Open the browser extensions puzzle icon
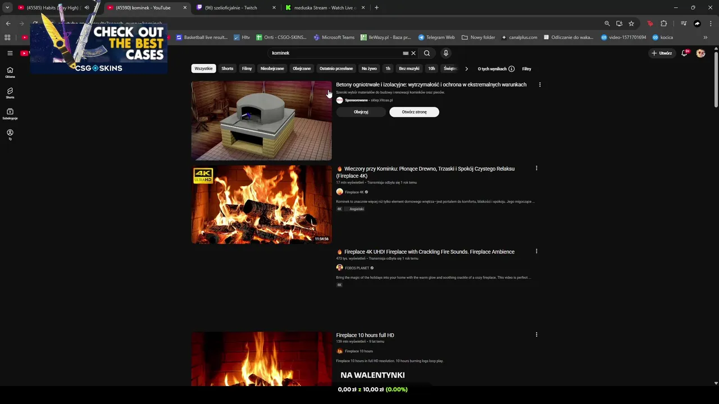The width and height of the screenshot is (719, 404). (x=664, y=24)
